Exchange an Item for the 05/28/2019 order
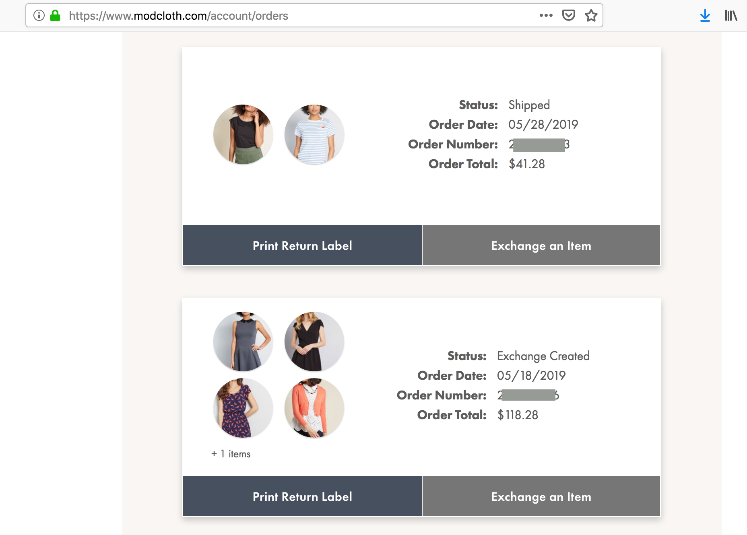This screenshot has height=535, width=747. 541,245
